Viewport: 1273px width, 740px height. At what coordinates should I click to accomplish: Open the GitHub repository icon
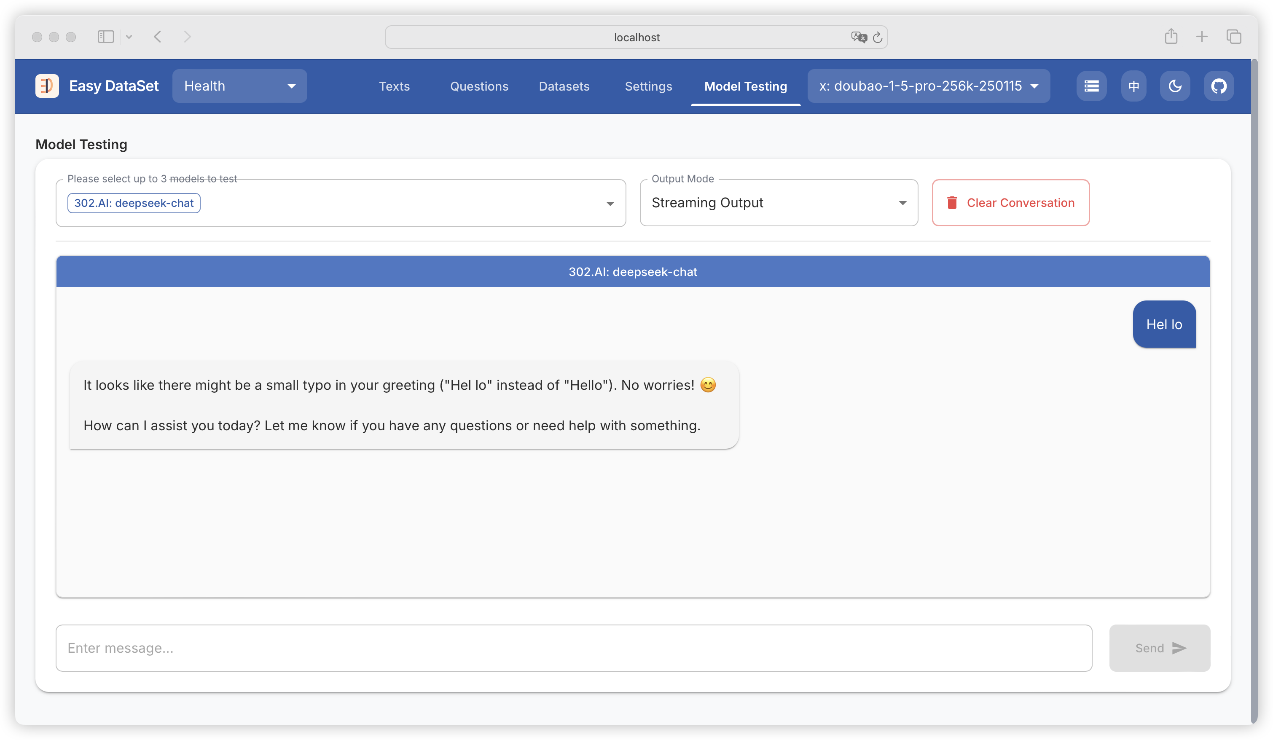[x=1219, y=86]
